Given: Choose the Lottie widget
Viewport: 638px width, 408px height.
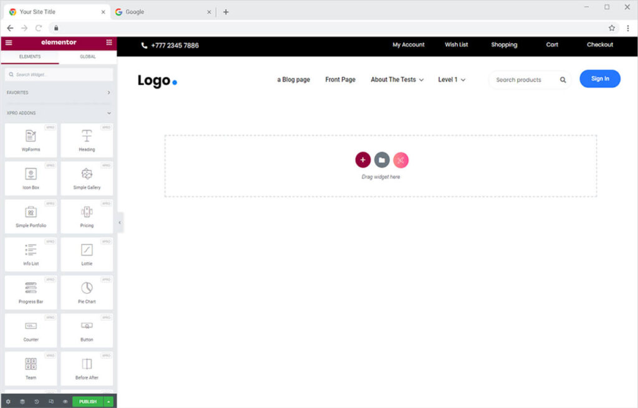Looking at the screenshot, I should coord(87,254).
